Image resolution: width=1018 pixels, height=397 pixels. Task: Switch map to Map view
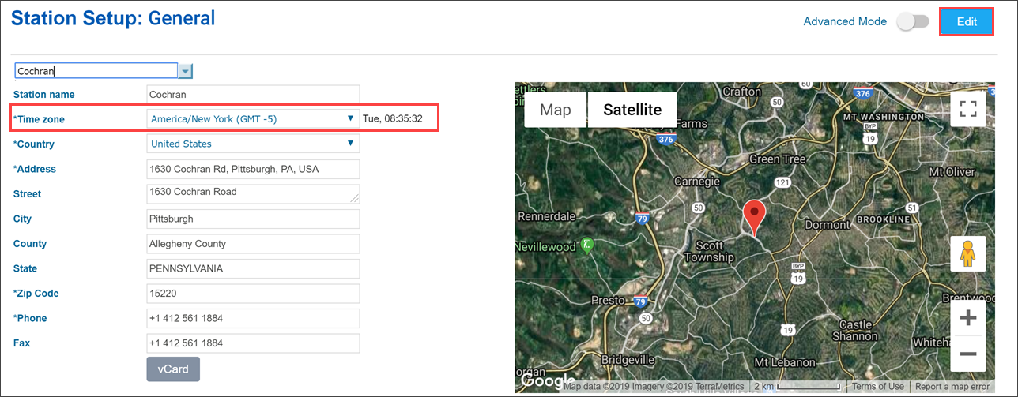pos(556,110)
